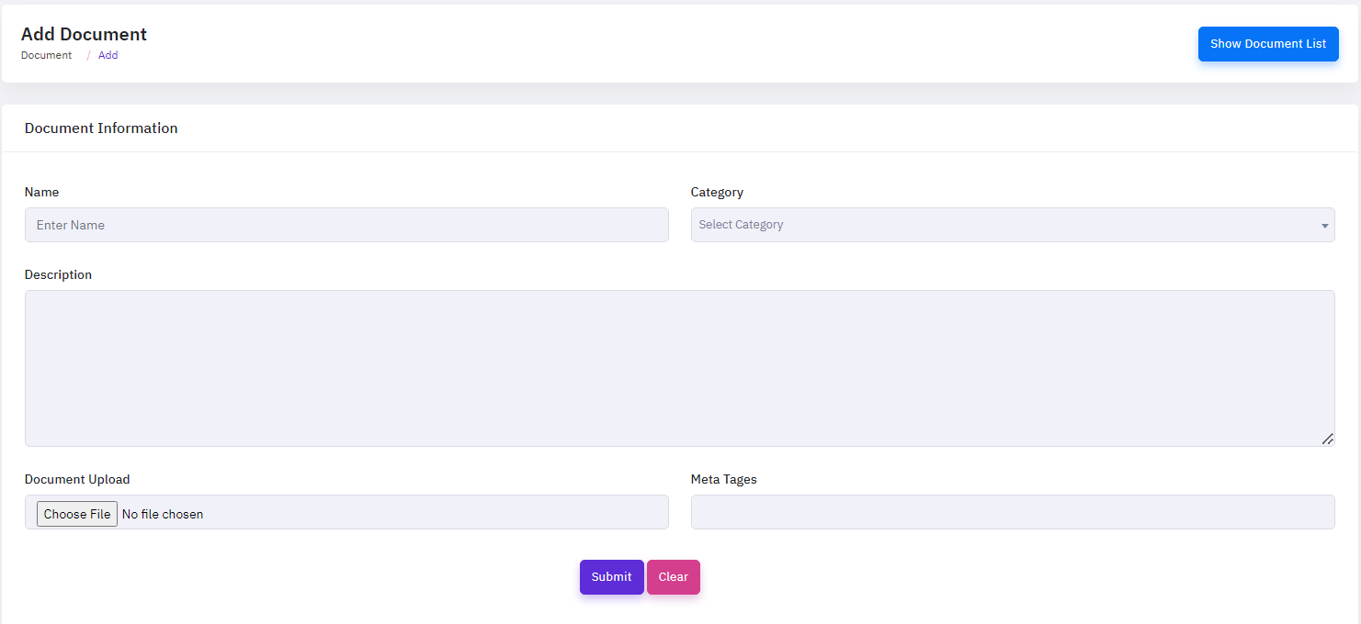This screenshot has height=624, width=1361.
Task: Click the No file chosen text
Action: [163, 514]
